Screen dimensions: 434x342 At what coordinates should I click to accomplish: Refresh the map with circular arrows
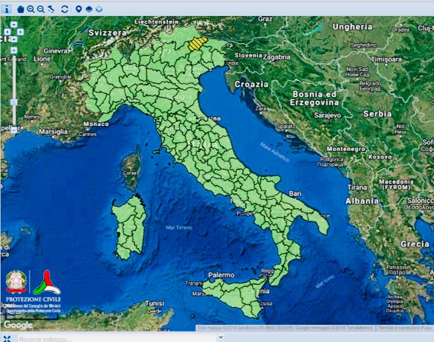click(65, 9)
